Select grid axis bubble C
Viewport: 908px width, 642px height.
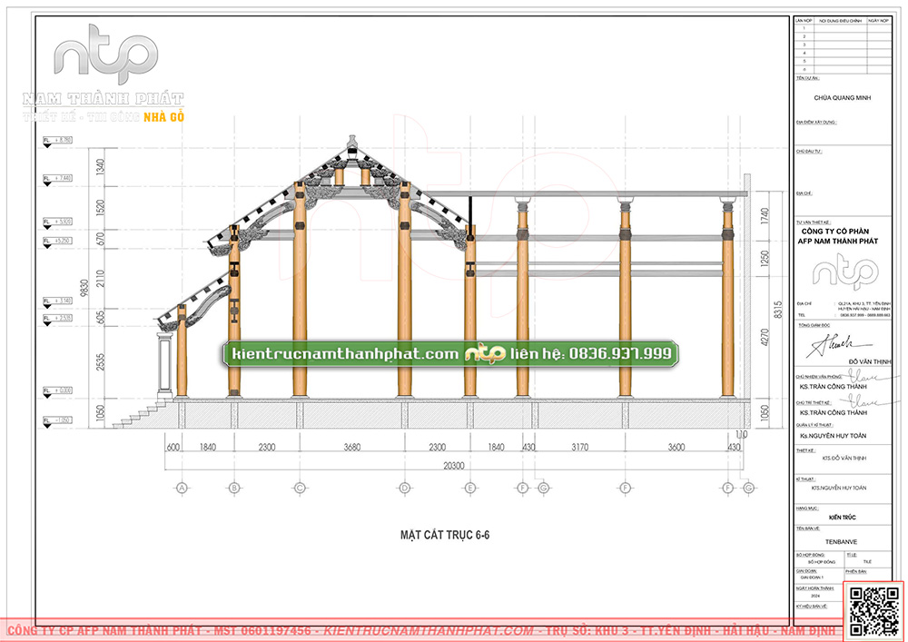point(300,488)
